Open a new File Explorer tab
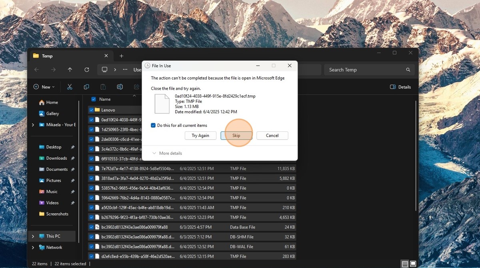The image size is (480, 268). [x=122, y=56]
